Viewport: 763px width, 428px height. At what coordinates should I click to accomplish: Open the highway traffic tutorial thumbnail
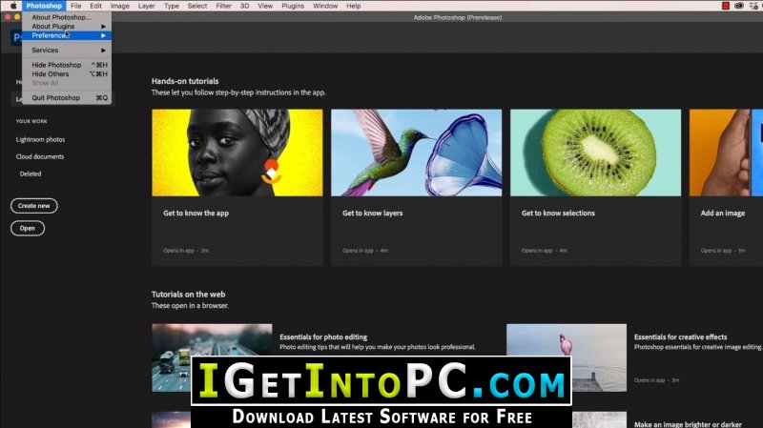212,358
